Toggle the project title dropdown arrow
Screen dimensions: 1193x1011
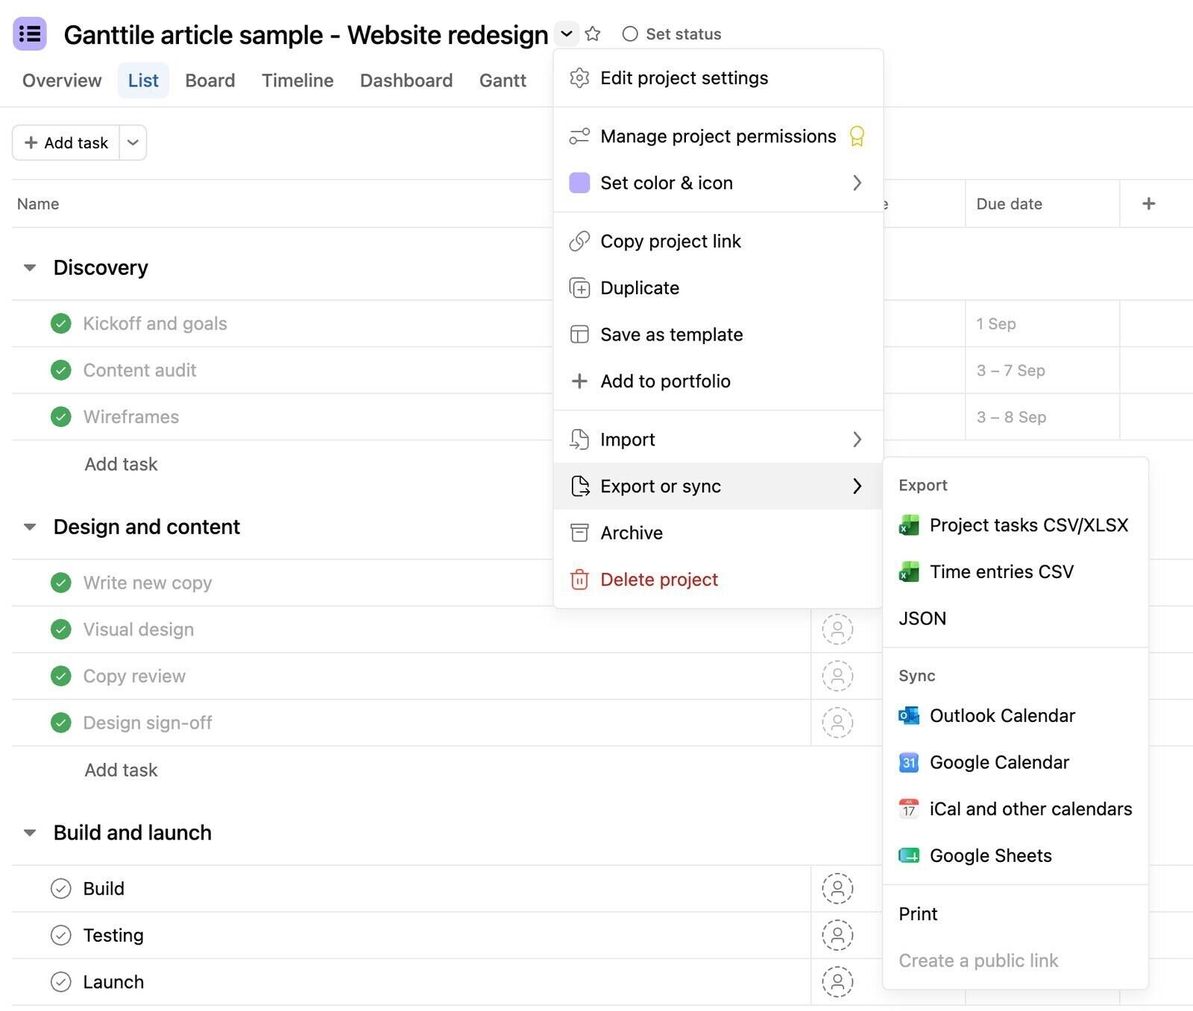567,34
